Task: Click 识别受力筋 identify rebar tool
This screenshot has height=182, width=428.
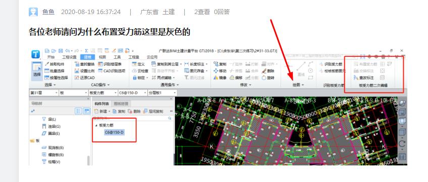Action: pos(331,64)
